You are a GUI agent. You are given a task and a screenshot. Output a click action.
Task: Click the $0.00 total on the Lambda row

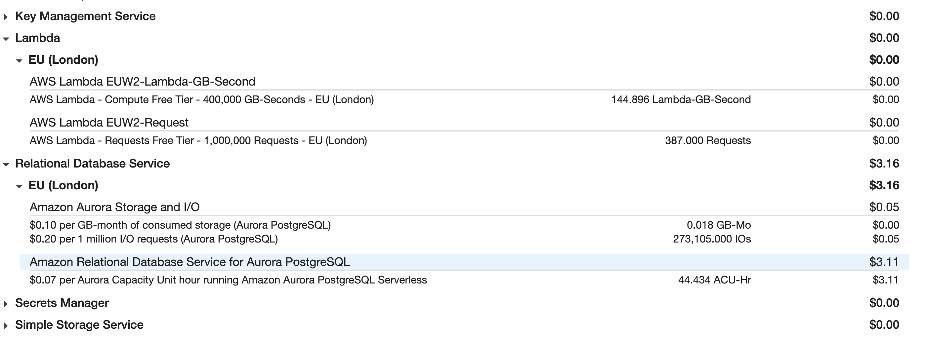pyautogui.click(x=884, y=38)
